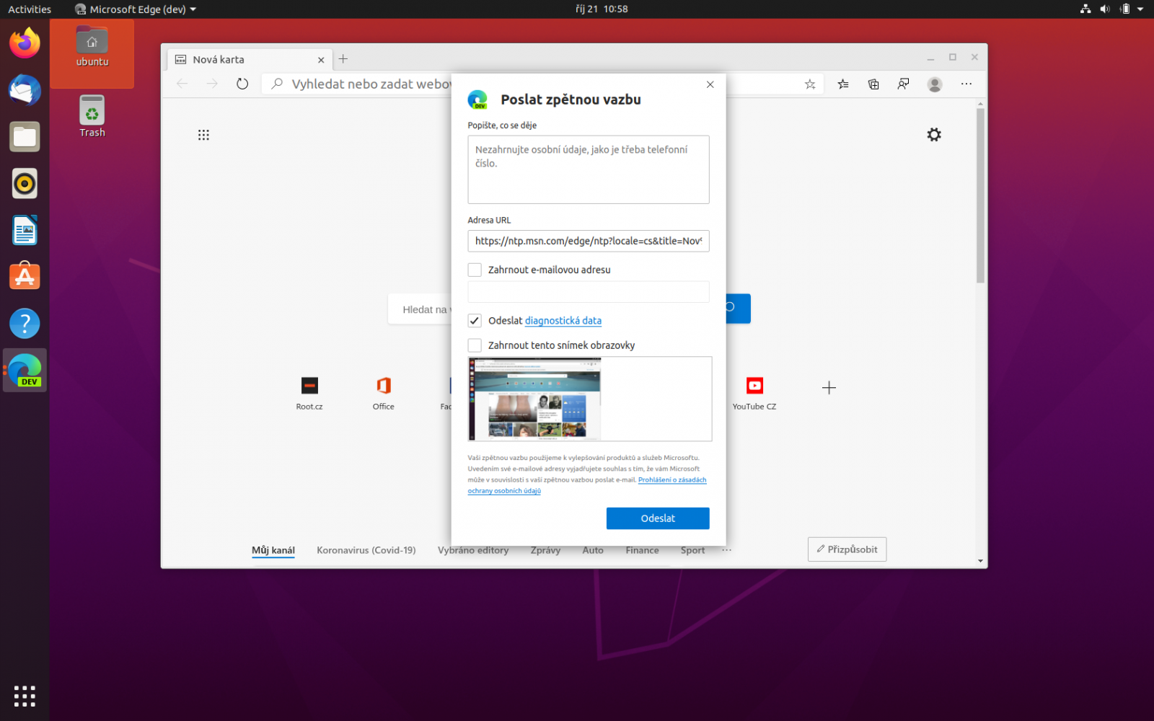The width and height of the screenshot is (1154, 721).
Task: Open the app launcher waffle icon
Action: (203, 135)
